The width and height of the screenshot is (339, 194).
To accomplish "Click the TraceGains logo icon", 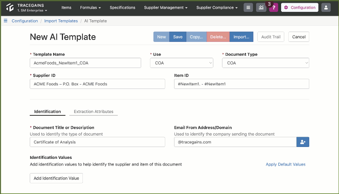I will 10,8.
